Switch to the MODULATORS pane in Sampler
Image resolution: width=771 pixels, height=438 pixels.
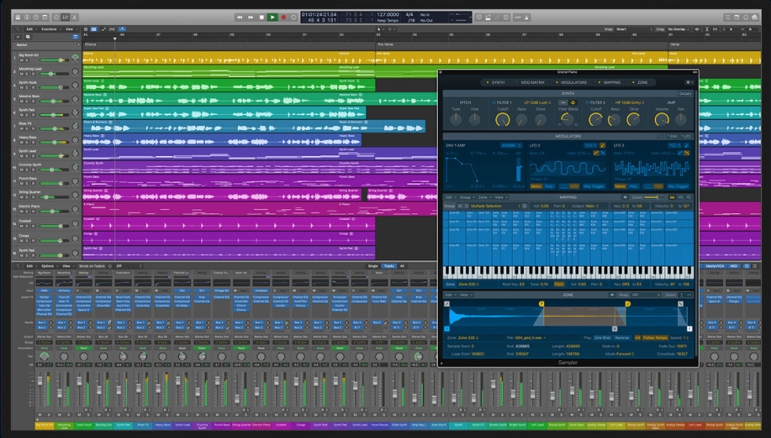point(572,82)
